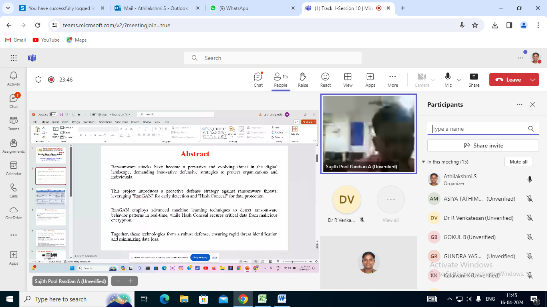
Task: Open Leave options dropdown arrow
Action: pos(533,80)
